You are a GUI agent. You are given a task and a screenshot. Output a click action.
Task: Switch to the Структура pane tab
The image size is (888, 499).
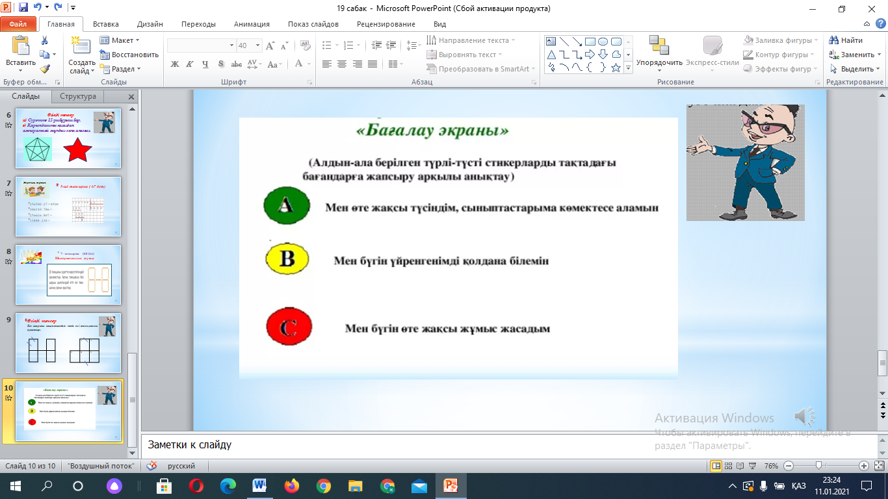(78, 96)
